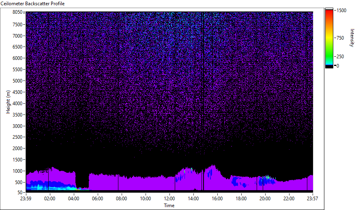Click the 23:57 end time label
Screen dimensions: 356x210
[x=312, y=199]
